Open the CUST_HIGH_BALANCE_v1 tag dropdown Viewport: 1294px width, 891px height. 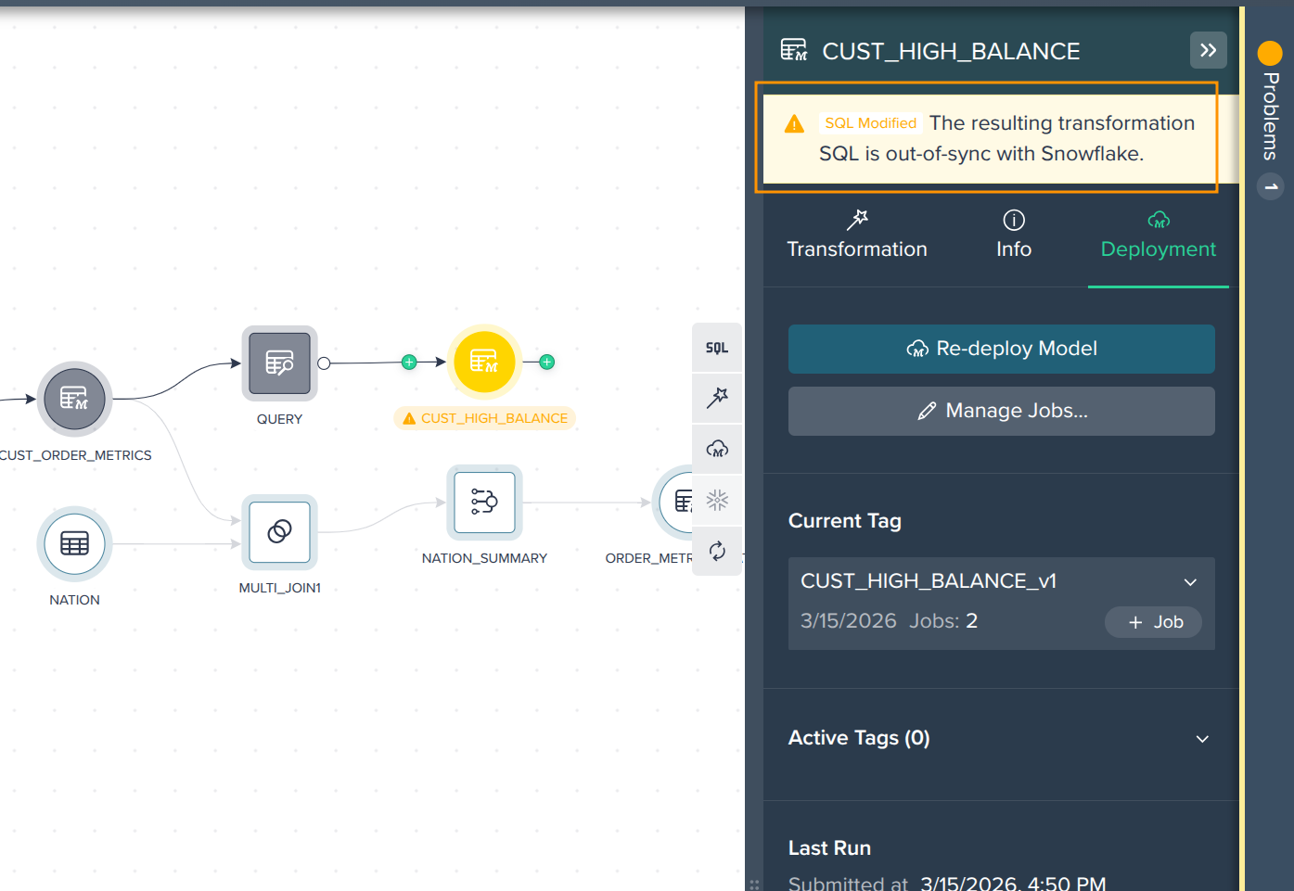point(1190,582)
